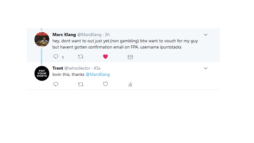Reply to Marc Klang's tweet
The width and height of the screenshot is (254, 143).
pos(56,57)
